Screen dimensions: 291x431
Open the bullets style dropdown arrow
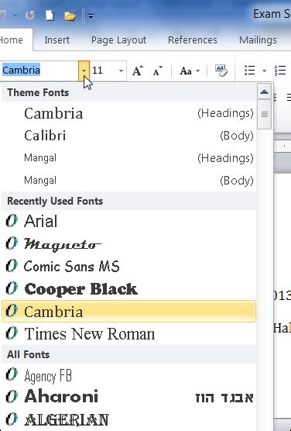pyautogui.click(x=264, y=71)
